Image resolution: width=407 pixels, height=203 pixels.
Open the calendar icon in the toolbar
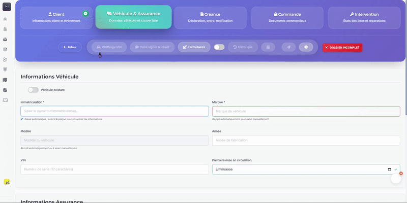tap(268, 47)
